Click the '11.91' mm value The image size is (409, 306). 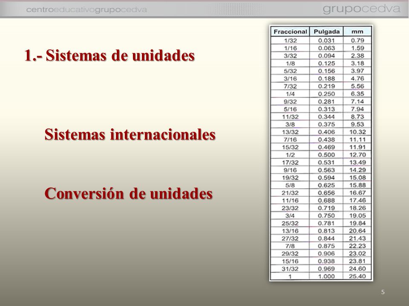click(x=357, y=147)
